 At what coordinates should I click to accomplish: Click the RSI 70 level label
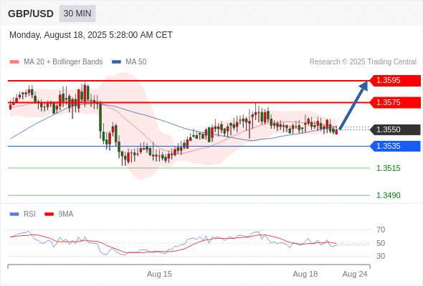click(381, 230)
